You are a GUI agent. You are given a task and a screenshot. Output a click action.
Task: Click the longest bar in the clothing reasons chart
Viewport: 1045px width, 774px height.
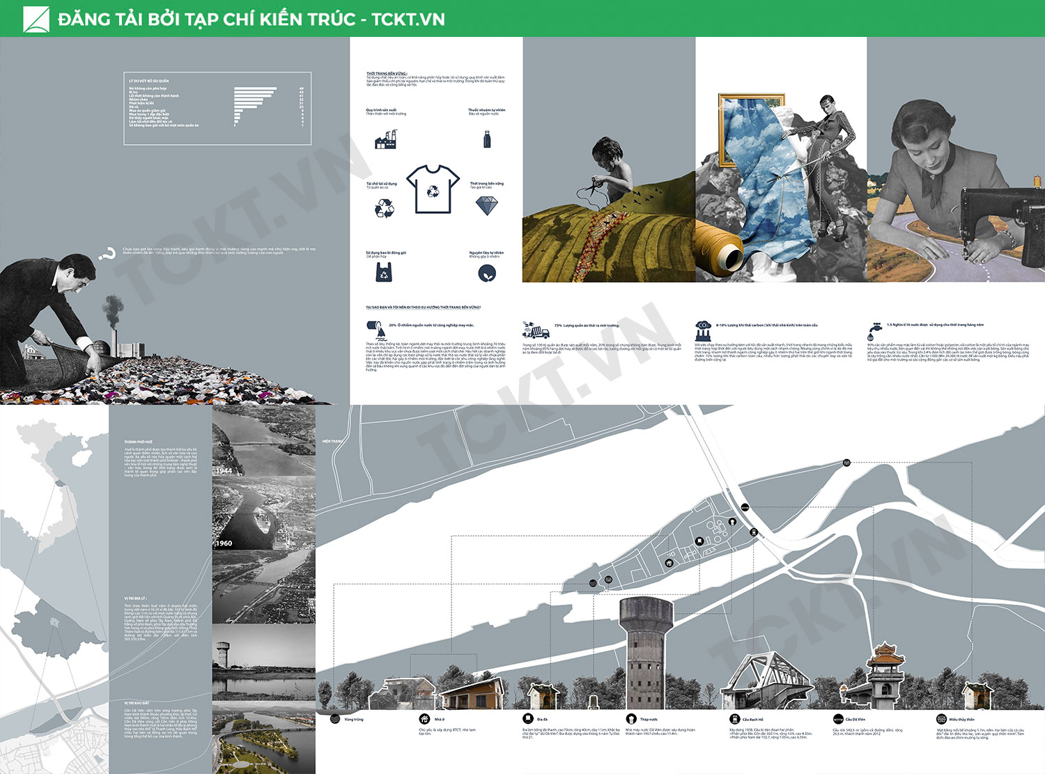[255, 88]
